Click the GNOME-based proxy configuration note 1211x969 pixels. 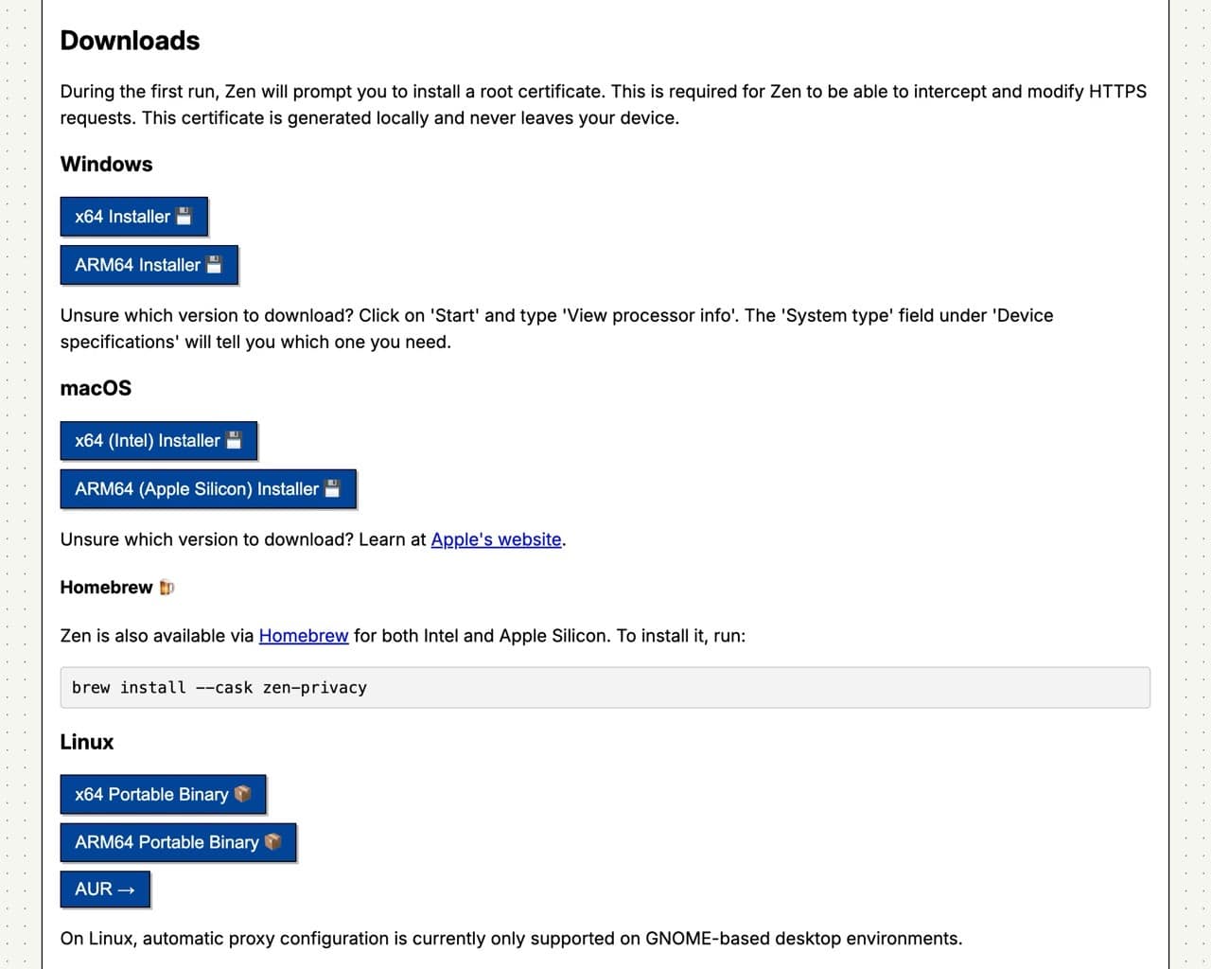tap(511, 939)
